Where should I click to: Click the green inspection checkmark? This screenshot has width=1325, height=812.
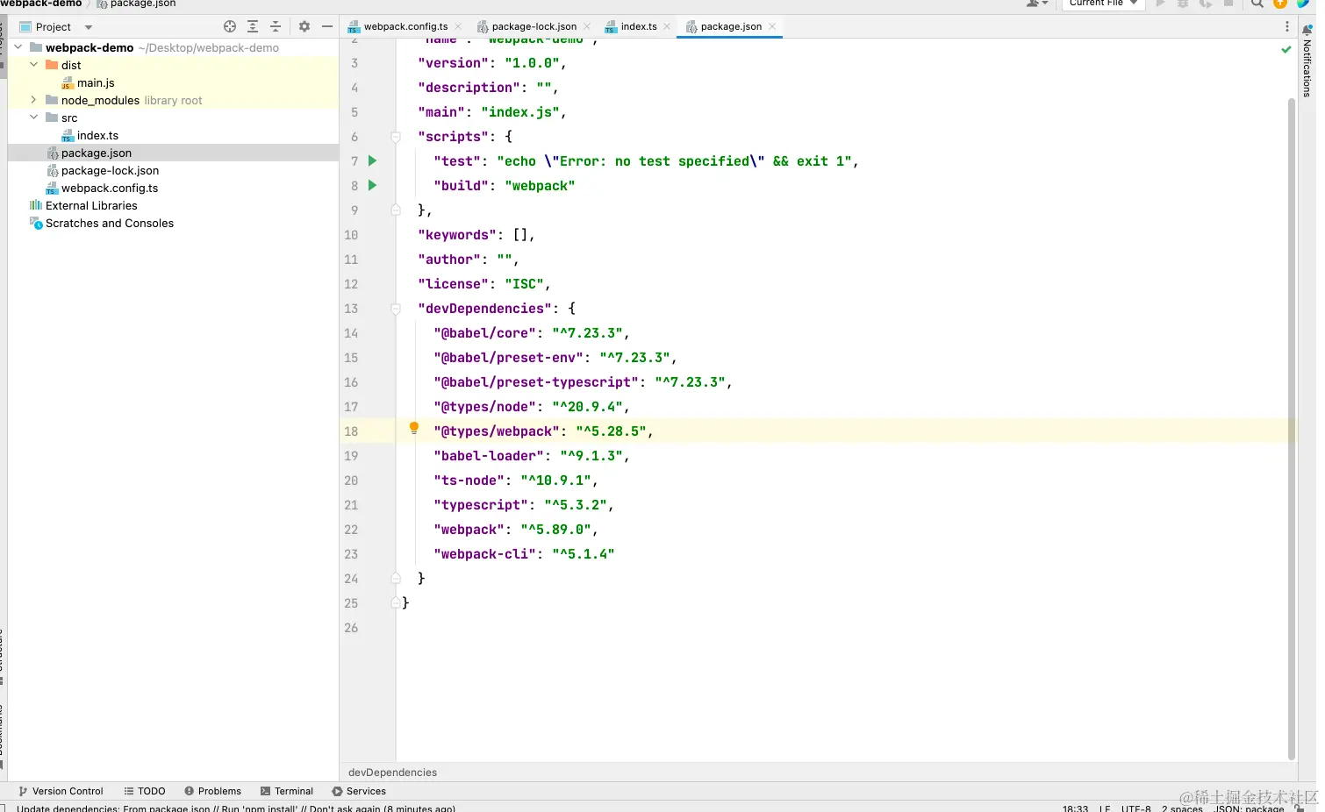(1286, 49)
